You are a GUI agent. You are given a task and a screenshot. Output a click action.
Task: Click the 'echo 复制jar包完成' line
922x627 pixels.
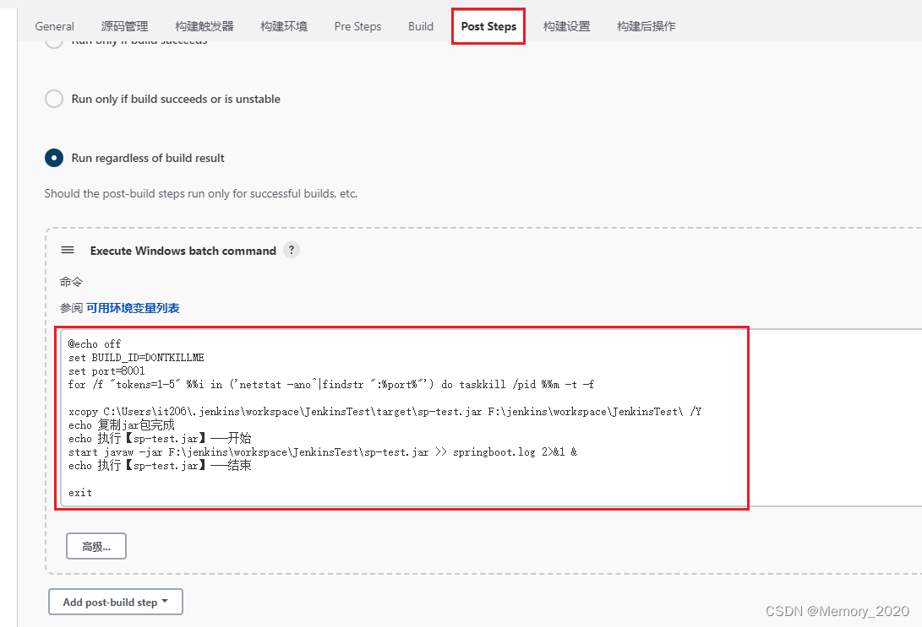coord(121,425)
